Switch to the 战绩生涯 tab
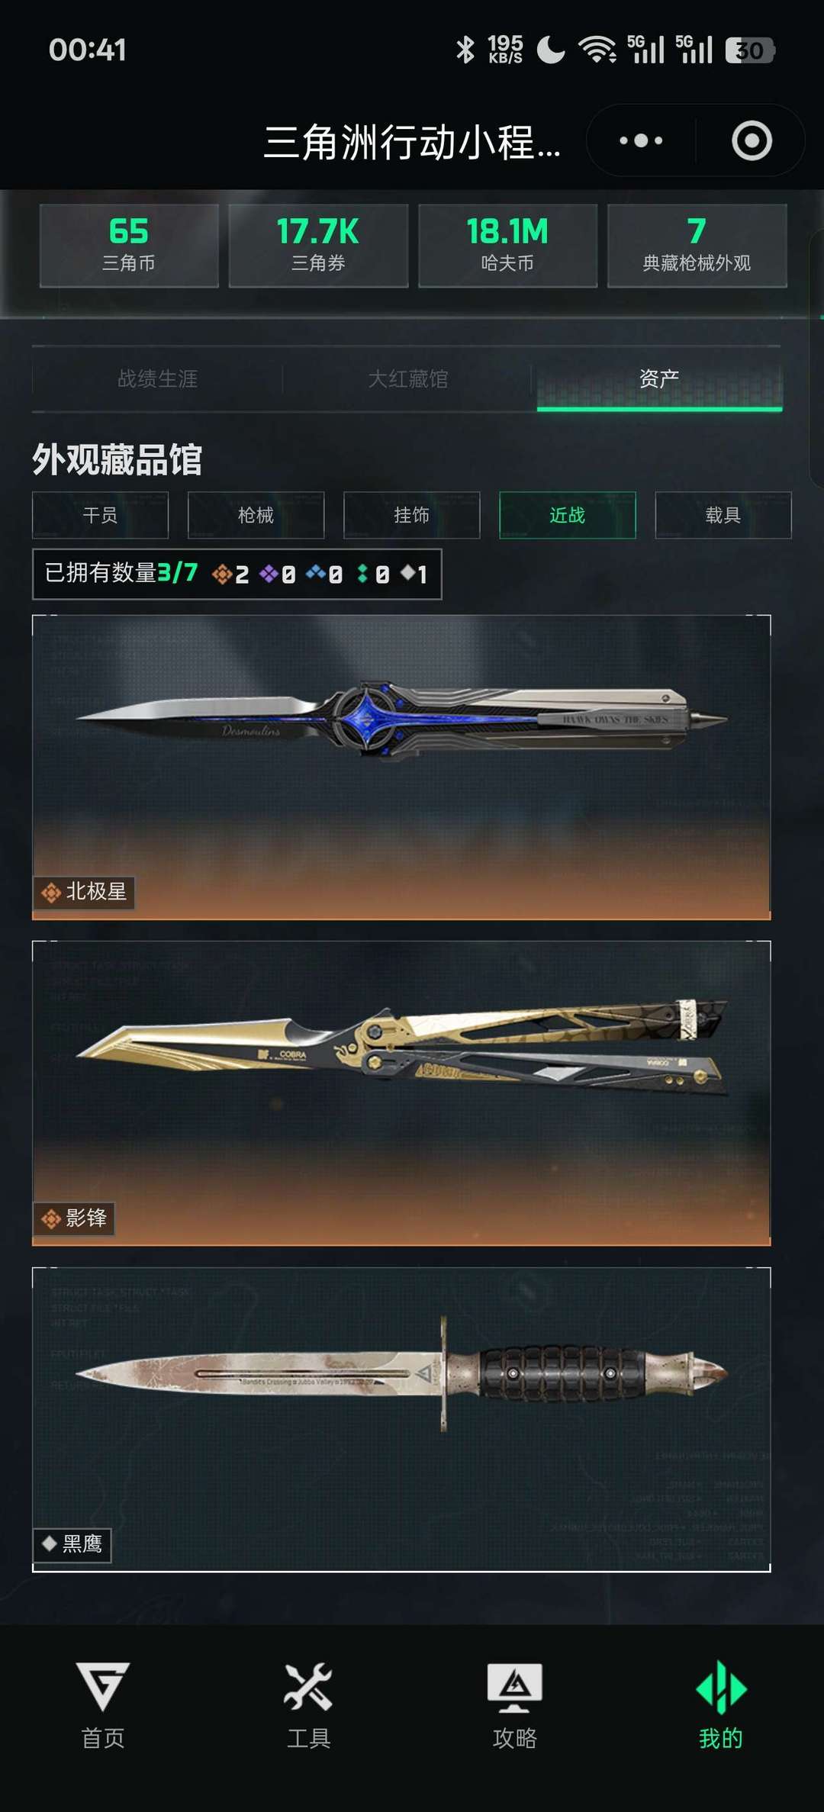Screen dimensions: 824x1812 tap(157, 378)
